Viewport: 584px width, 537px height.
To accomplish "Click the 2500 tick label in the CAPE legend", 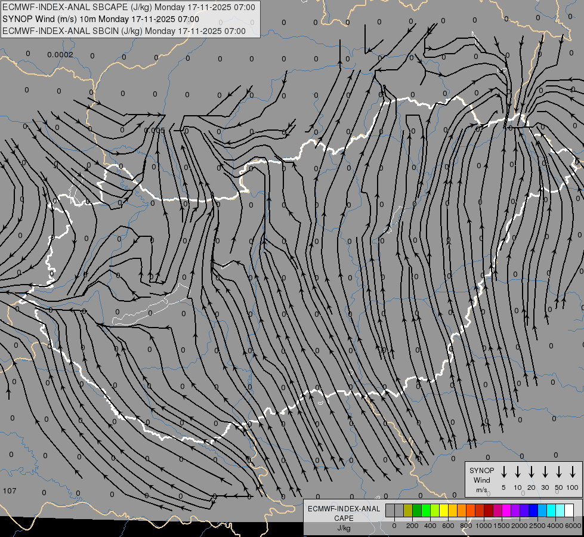I will [x=537, y=526].
